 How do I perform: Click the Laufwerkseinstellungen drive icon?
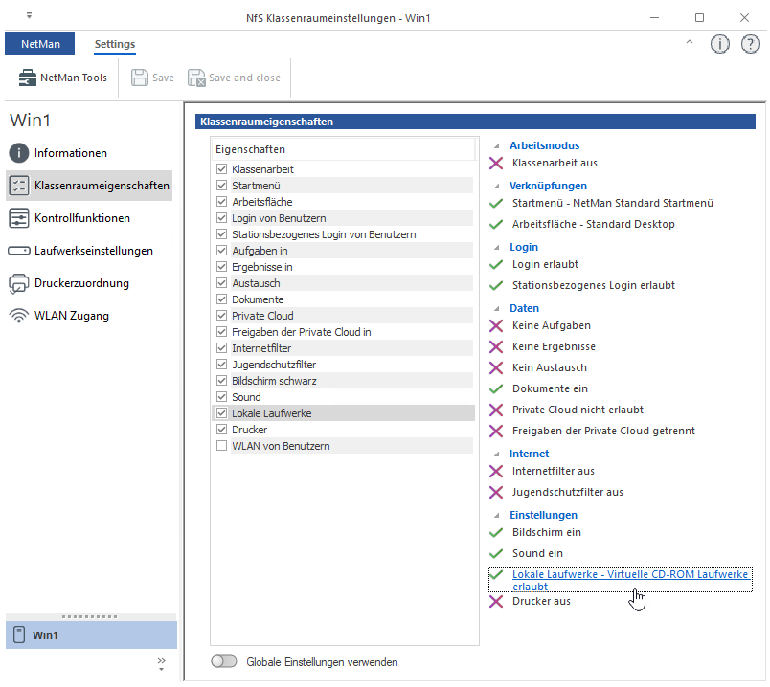[x=19, y=251]
